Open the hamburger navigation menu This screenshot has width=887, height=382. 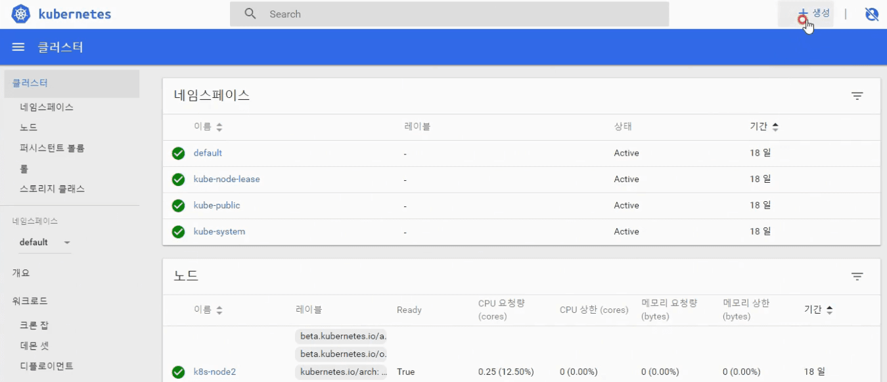tap(18, 47)
